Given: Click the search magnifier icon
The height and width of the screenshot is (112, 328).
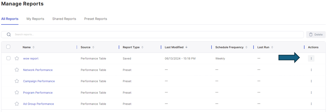Looking at the screenshot, I should point(9,35).
